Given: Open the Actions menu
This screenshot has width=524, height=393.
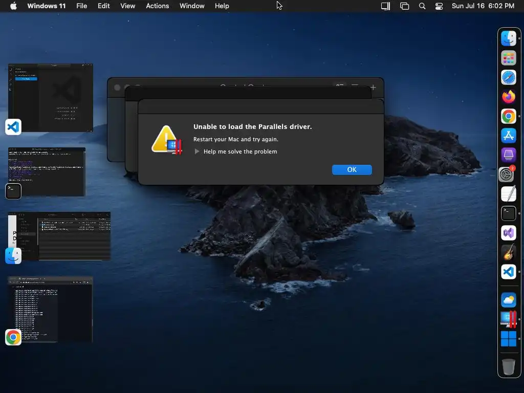Looking at the screenshot, I should point(157,6).
